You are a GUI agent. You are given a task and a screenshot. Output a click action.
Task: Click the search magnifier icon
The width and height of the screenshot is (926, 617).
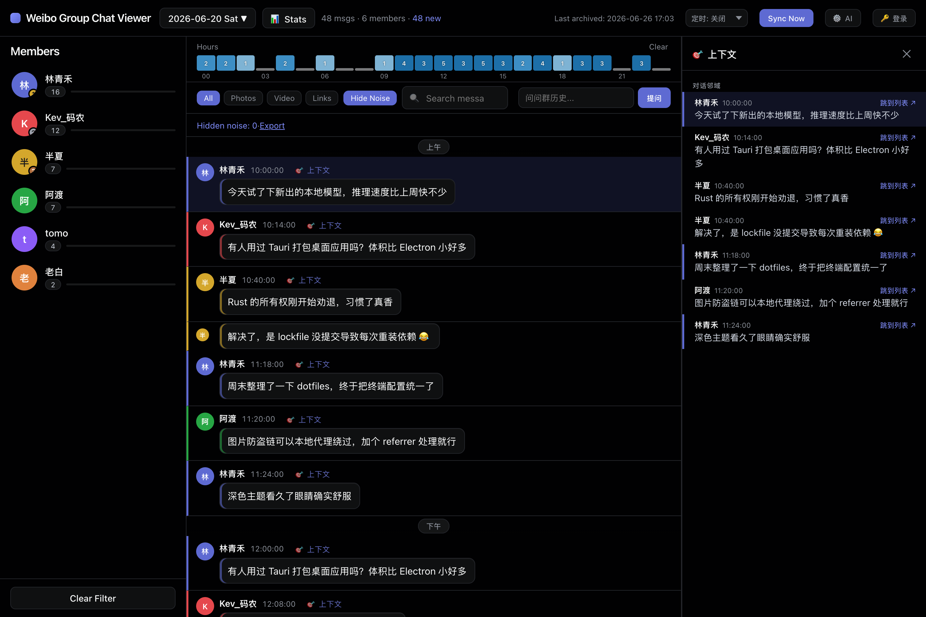click(x=414, y=98)
